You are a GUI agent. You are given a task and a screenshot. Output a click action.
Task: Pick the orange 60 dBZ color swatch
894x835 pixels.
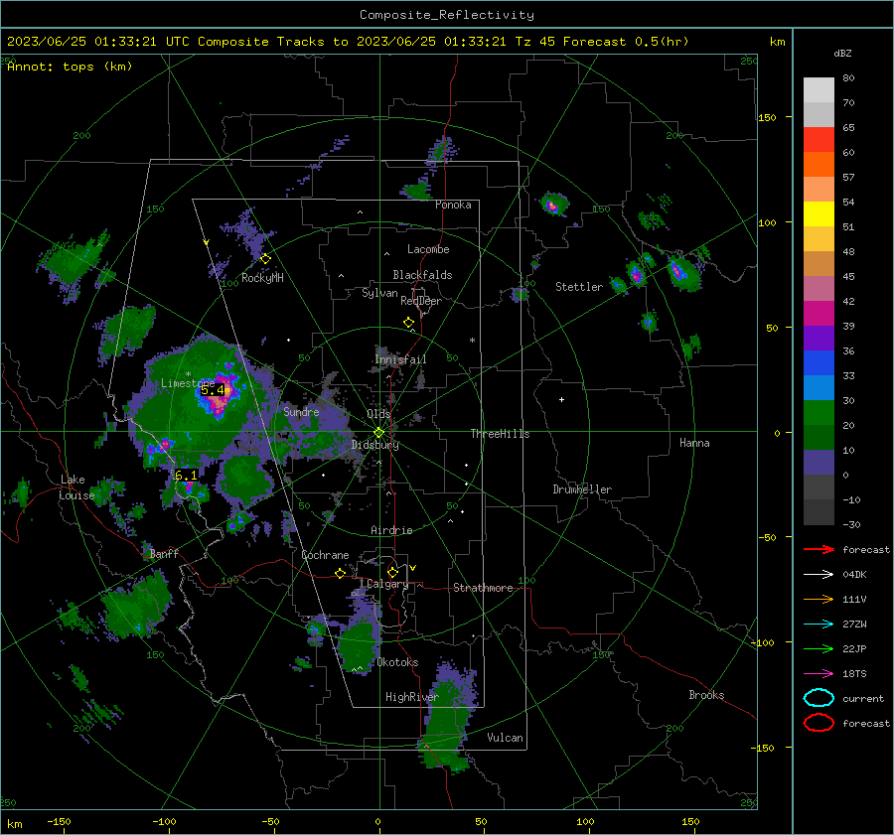[819, 164]
